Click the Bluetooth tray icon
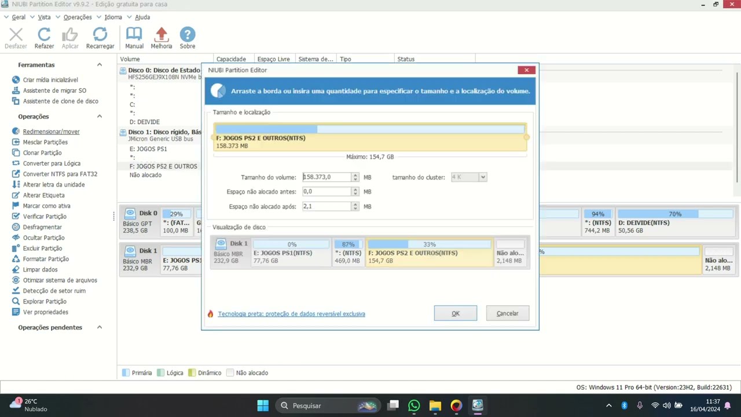 (x=625, y=405)
